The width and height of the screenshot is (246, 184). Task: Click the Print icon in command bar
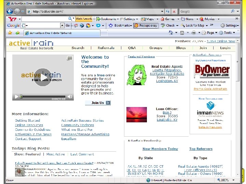click(x=194, y=33)
